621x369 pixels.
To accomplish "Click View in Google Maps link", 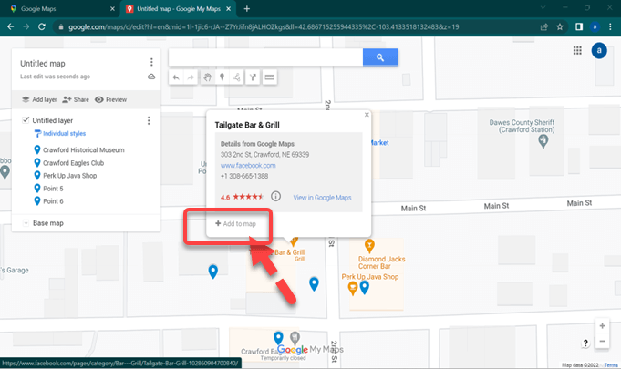I will (322, 198).
